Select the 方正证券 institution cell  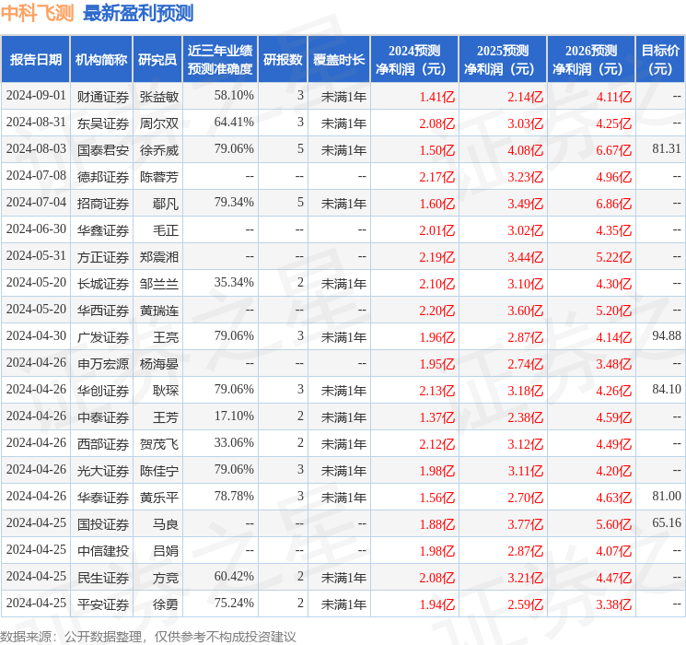coord(103,257)
